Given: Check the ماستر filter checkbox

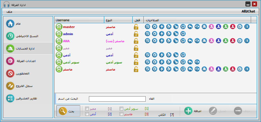Looking at the screenshot, I should tap(122, 114).
